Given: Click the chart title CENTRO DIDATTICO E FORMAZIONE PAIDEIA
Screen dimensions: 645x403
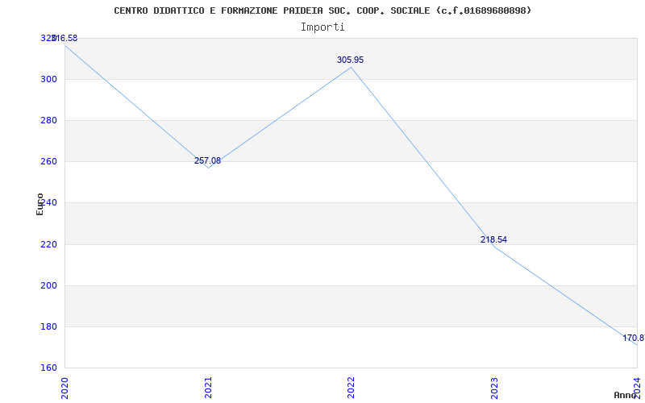Looking at the screenshot, I should point(322,10).
